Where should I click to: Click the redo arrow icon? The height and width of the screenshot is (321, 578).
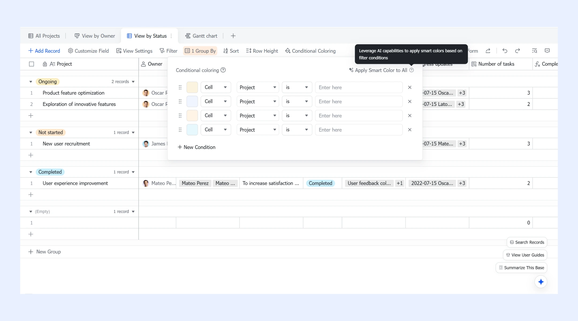pyautogui.click(x=518, y=51)
